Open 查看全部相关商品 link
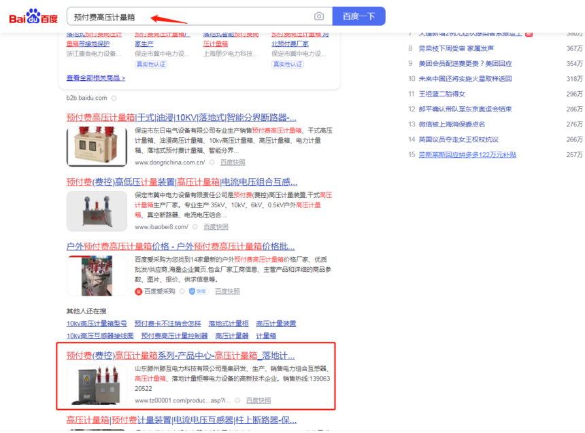This screenshot has height=433, width=585. pos(96,78)
